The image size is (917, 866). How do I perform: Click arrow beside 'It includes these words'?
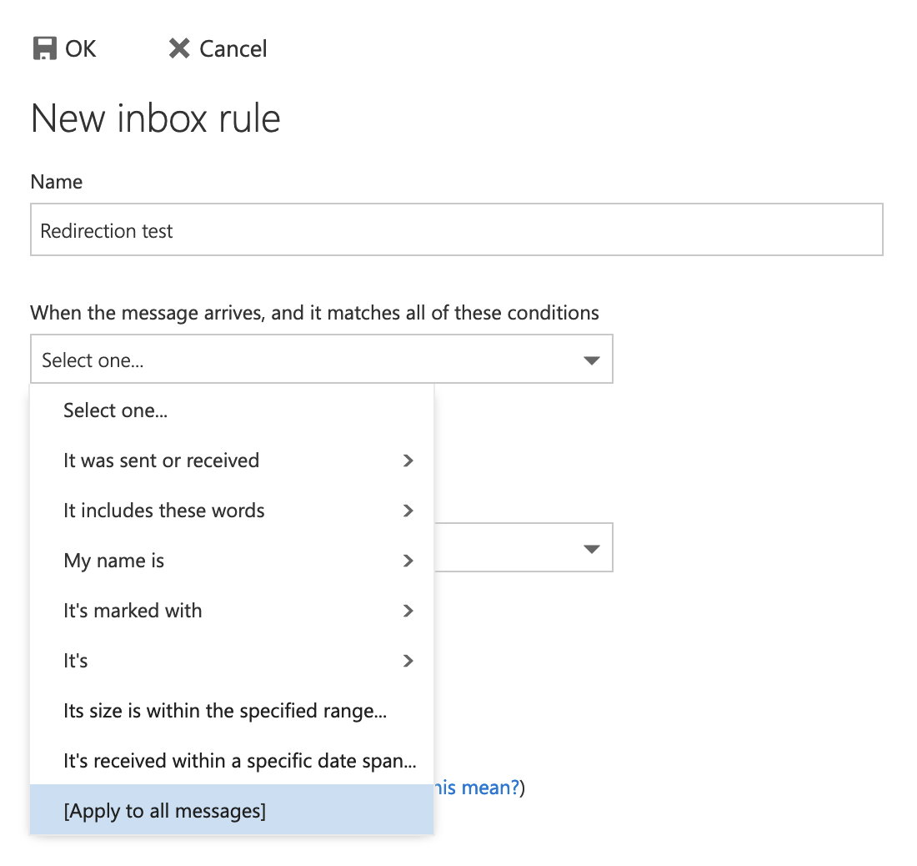[408, 511]
